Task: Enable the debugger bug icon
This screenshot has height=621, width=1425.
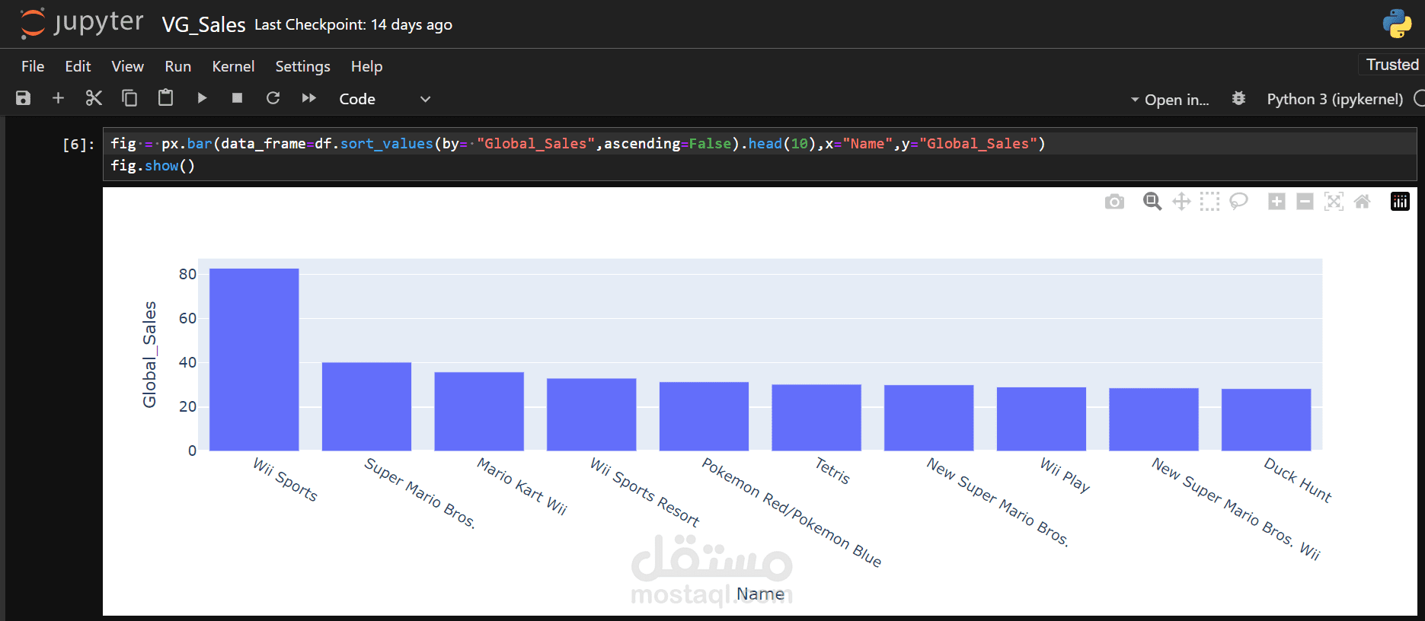Action: click(x=1239, y=98)
